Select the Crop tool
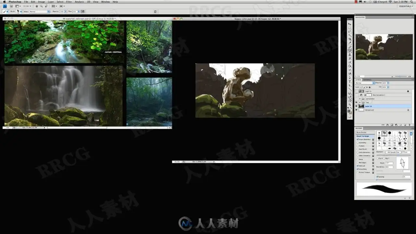Image resolution: width=416 pixels, height=234 pixels. click(x=350, y=39)
